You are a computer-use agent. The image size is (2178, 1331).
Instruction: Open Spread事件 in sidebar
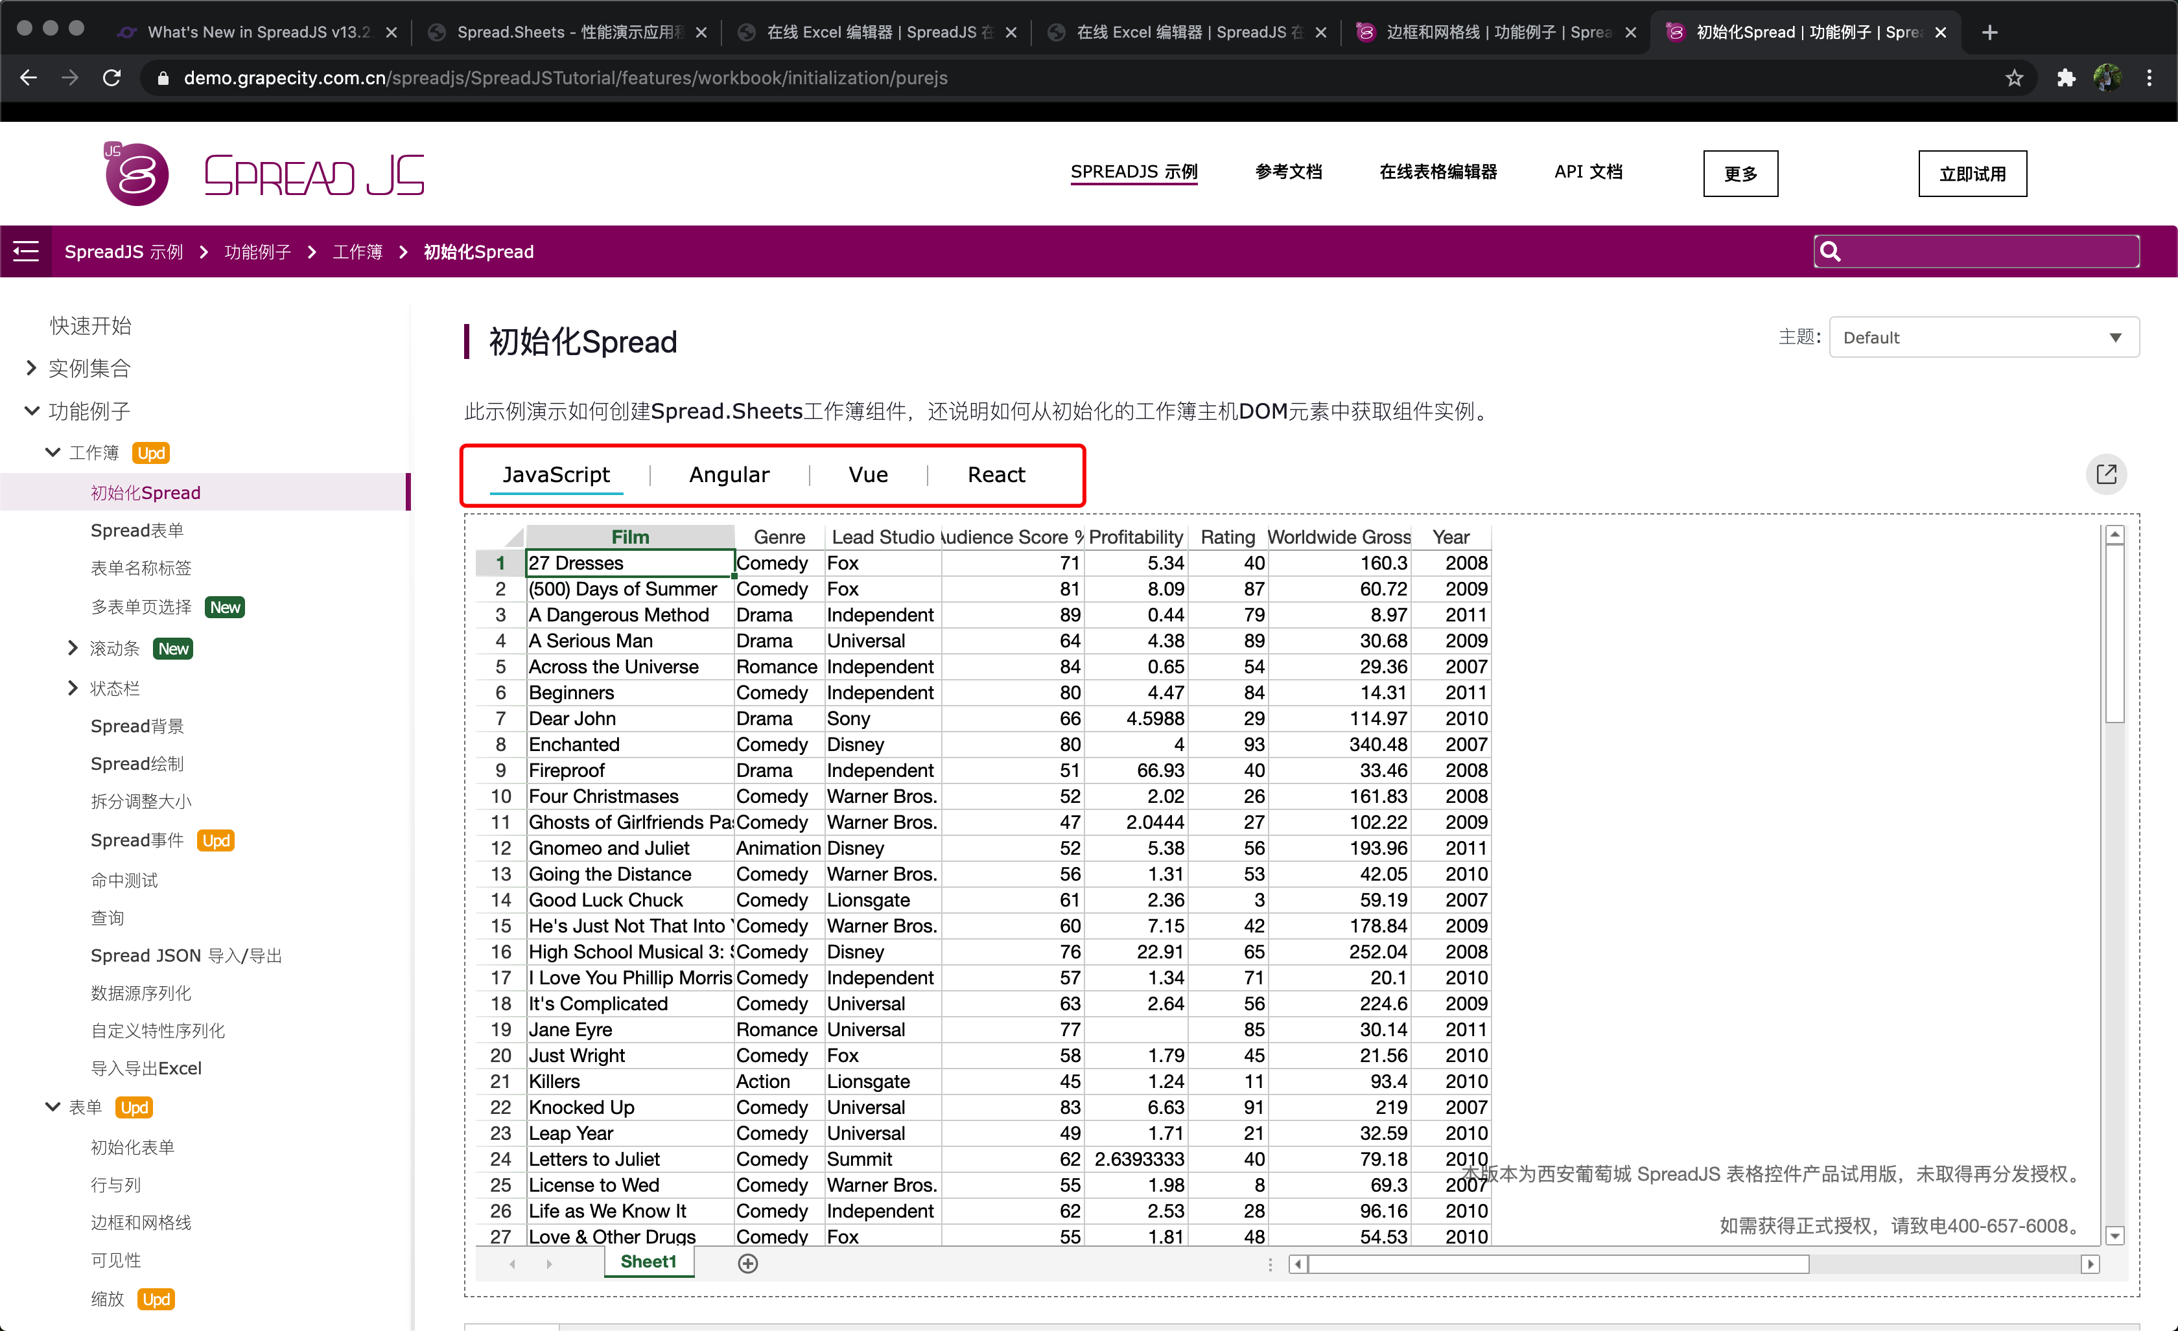point(137,840)
